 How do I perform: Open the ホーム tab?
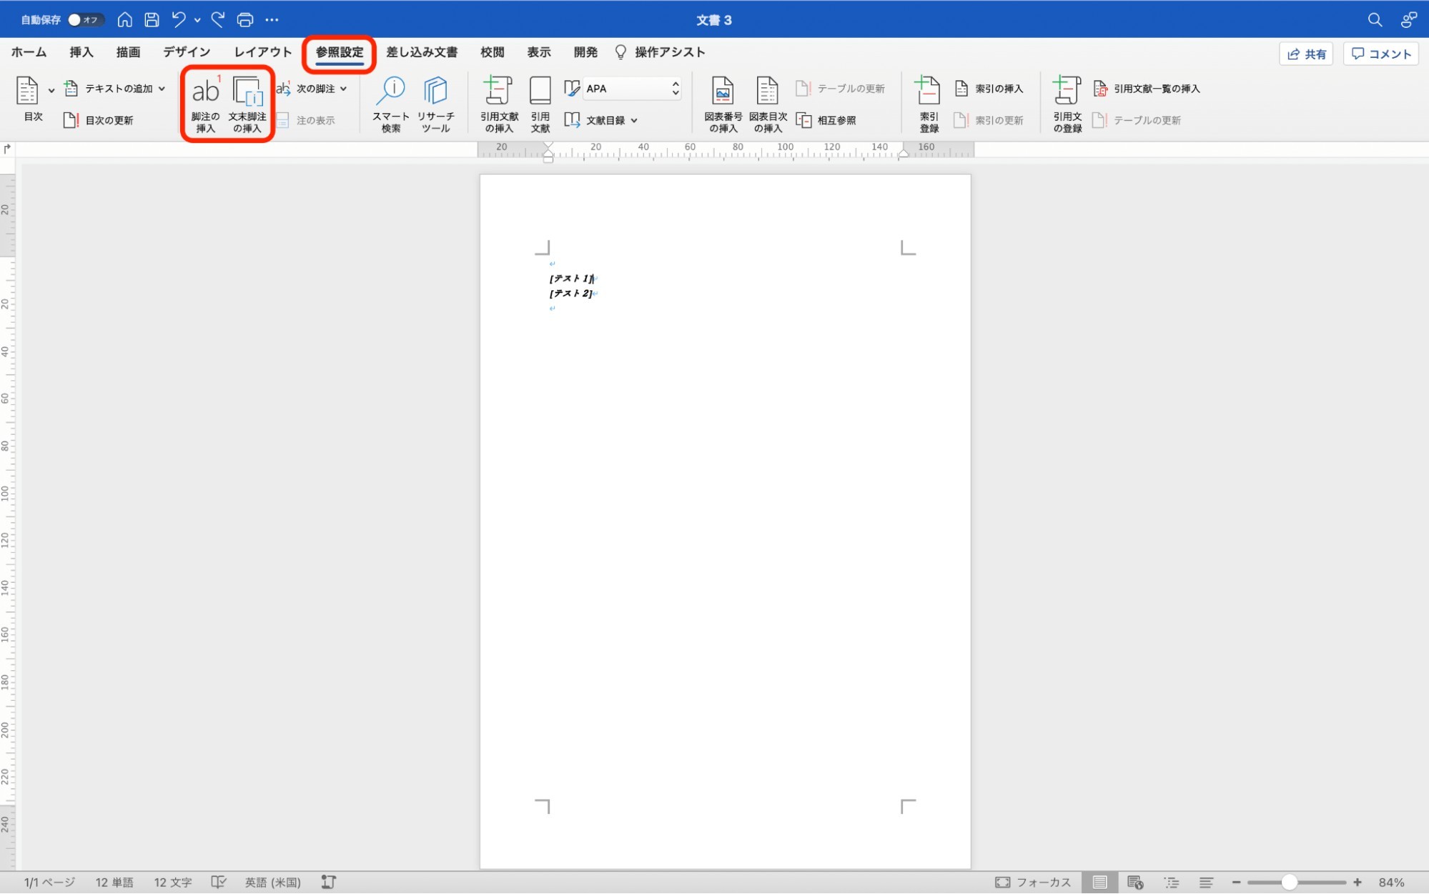(x=29, y=52)
